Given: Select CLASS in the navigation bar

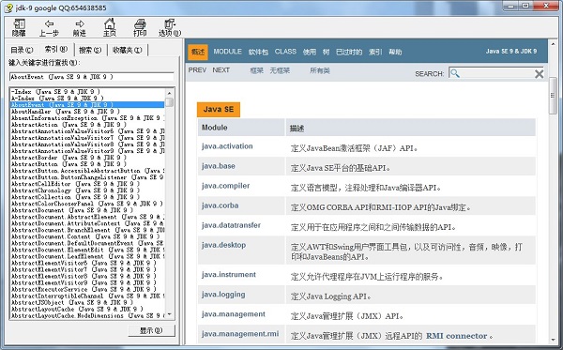Looking at the screenshot, I should [285, 52].
